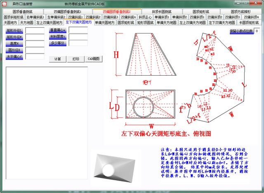Click the 矩形外径W label button
Image resolution: width=264 pixels, height=193 pixels.
14,37
